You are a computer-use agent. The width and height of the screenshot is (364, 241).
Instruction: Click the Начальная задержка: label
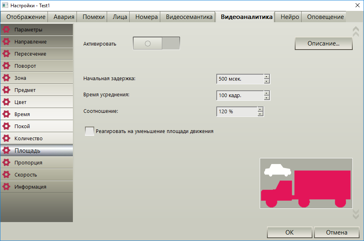[x=110, y=79]
